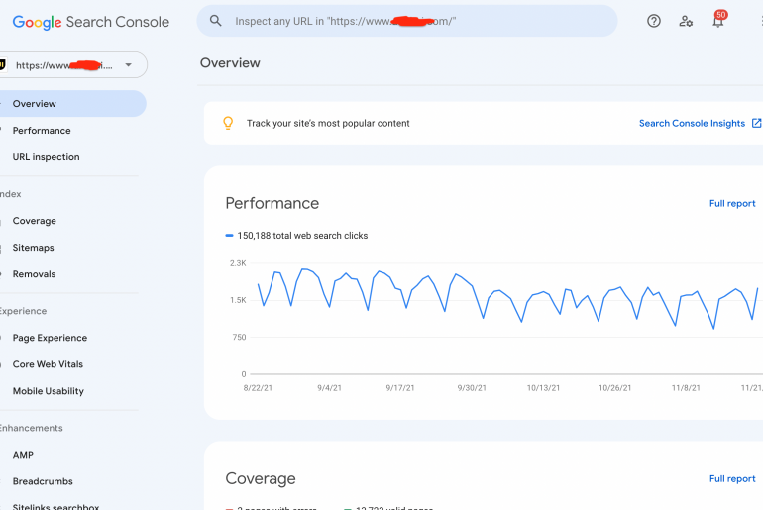Open Full report for Coverage
The width and height of the screenshot is (763, 510).
732,479
